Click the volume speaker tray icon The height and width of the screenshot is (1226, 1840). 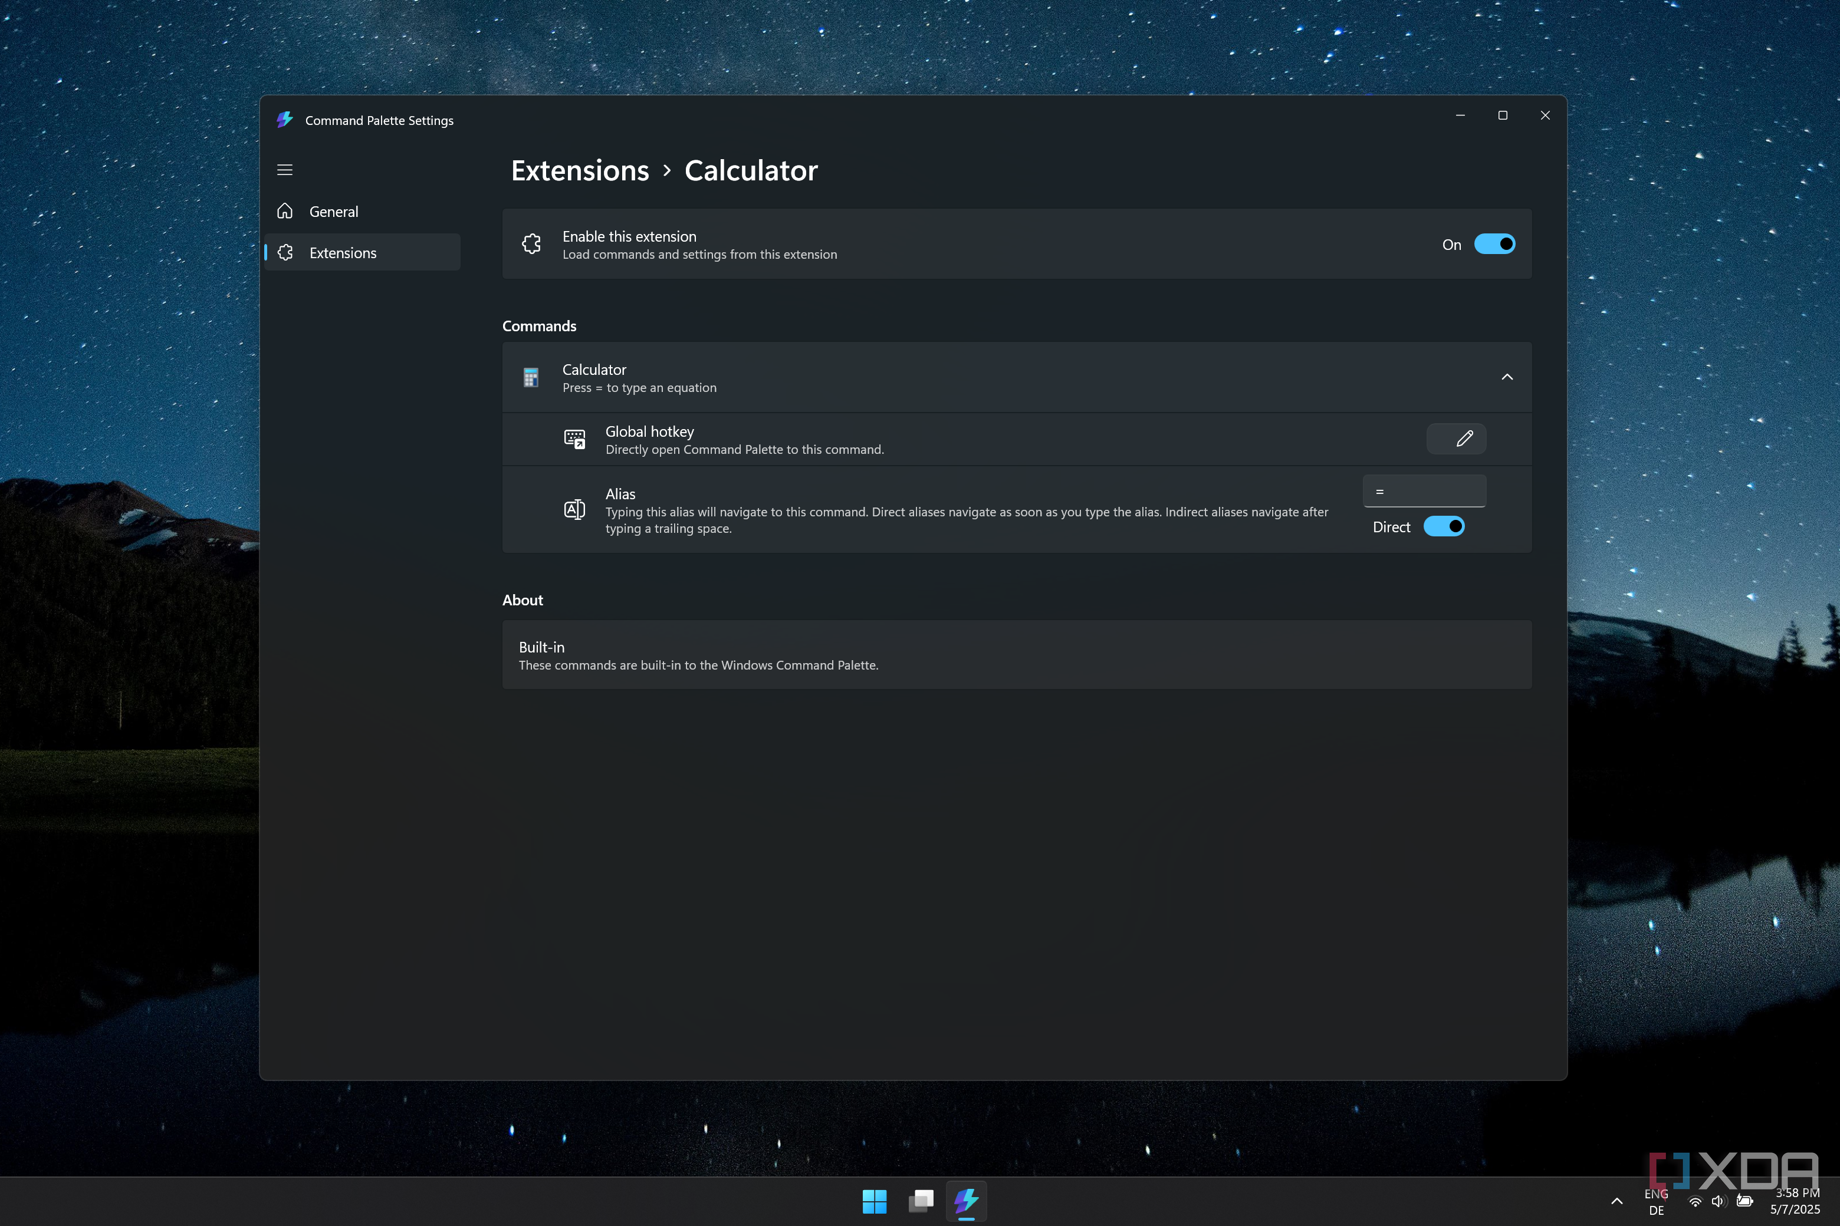1719,1202
